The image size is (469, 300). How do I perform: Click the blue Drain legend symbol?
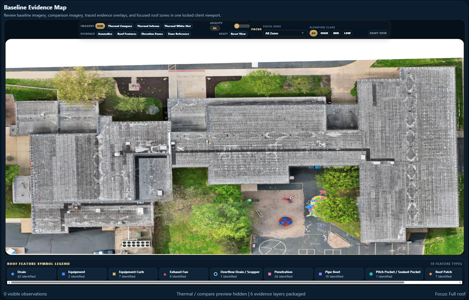(x=13, y=274)
